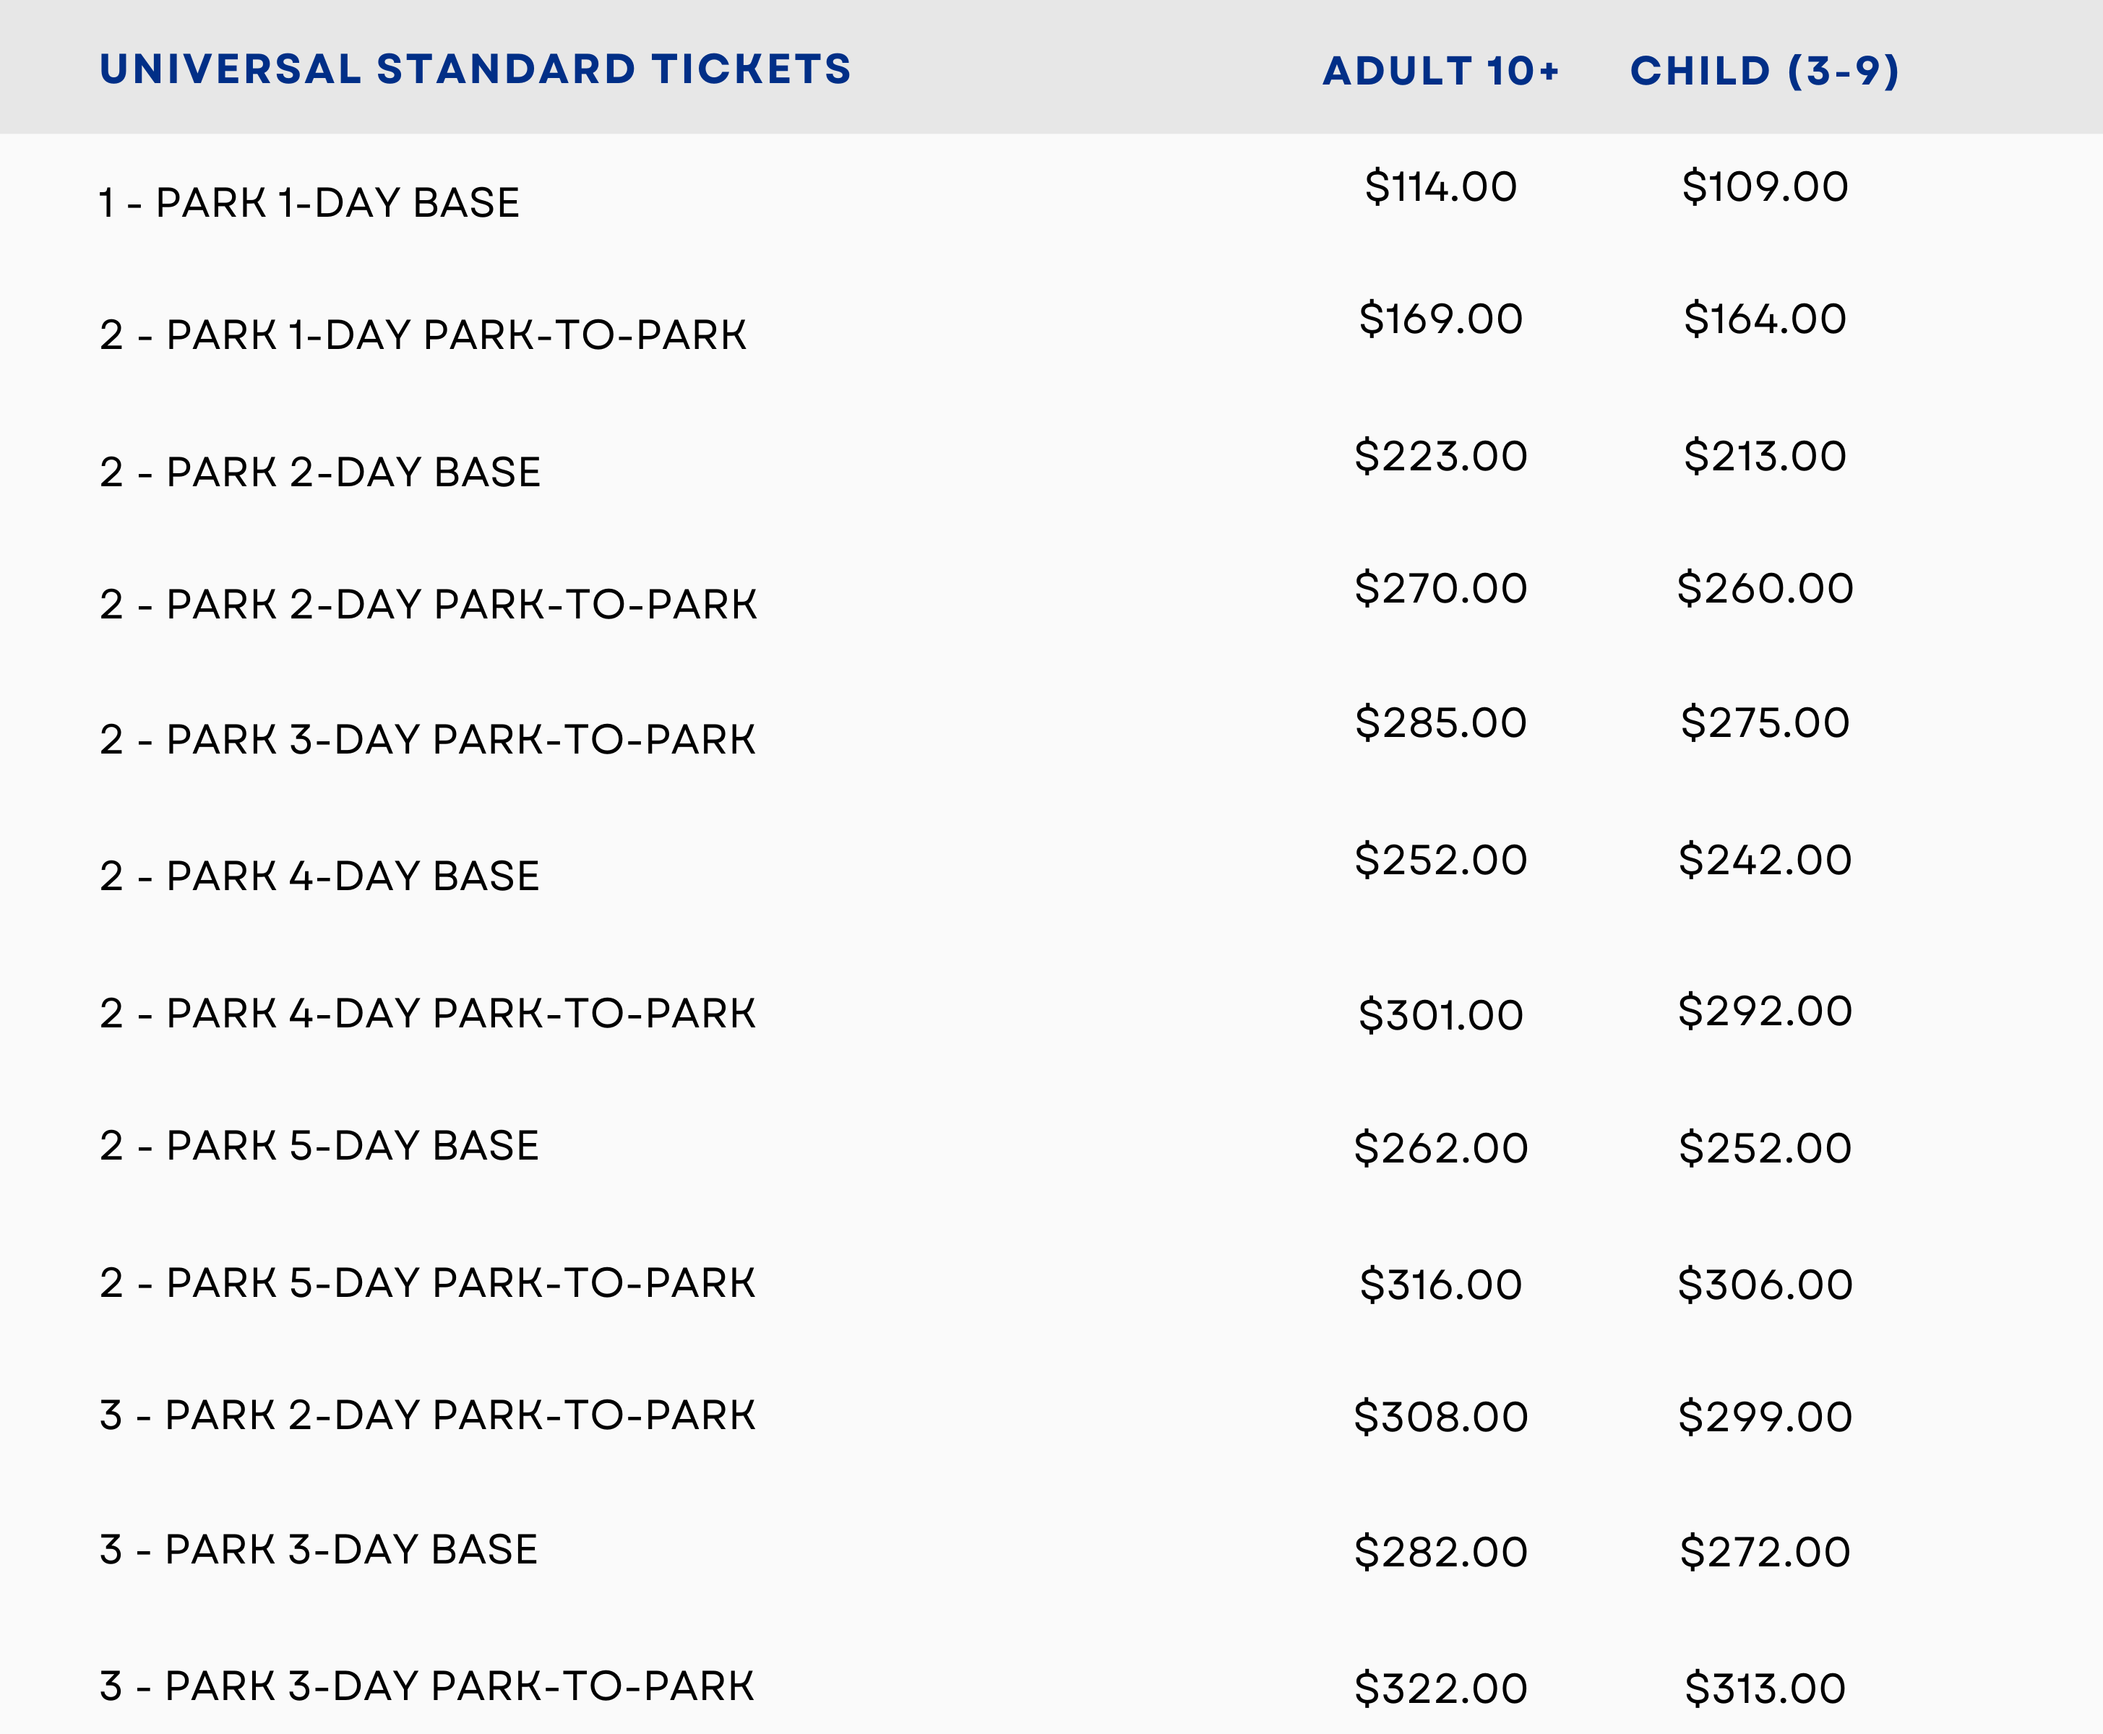
Task: Click the $292.00 child price
Action: [x=1764, y=1011]
